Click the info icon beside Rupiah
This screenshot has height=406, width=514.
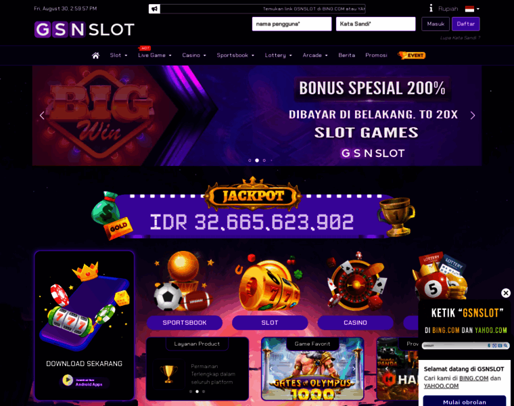(431, 8)
